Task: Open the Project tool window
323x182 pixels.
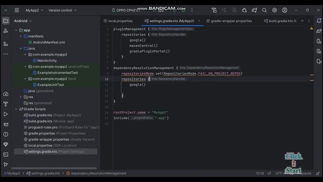Action: pos(6,21)
